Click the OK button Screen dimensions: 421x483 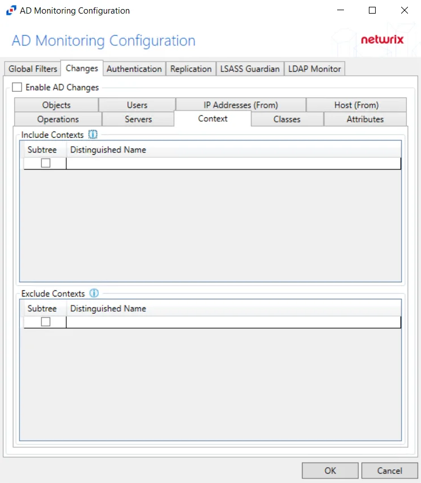tap(330, 471)
